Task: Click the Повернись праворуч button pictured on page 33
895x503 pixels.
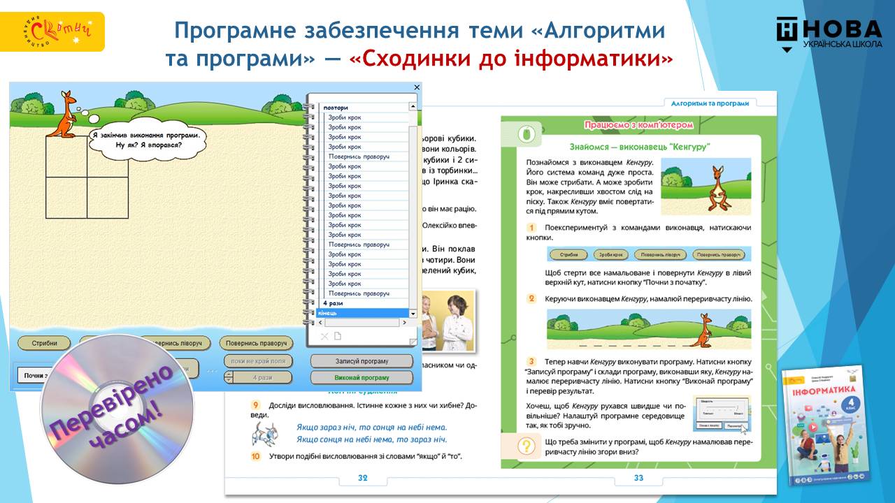Action: [718, 255]
